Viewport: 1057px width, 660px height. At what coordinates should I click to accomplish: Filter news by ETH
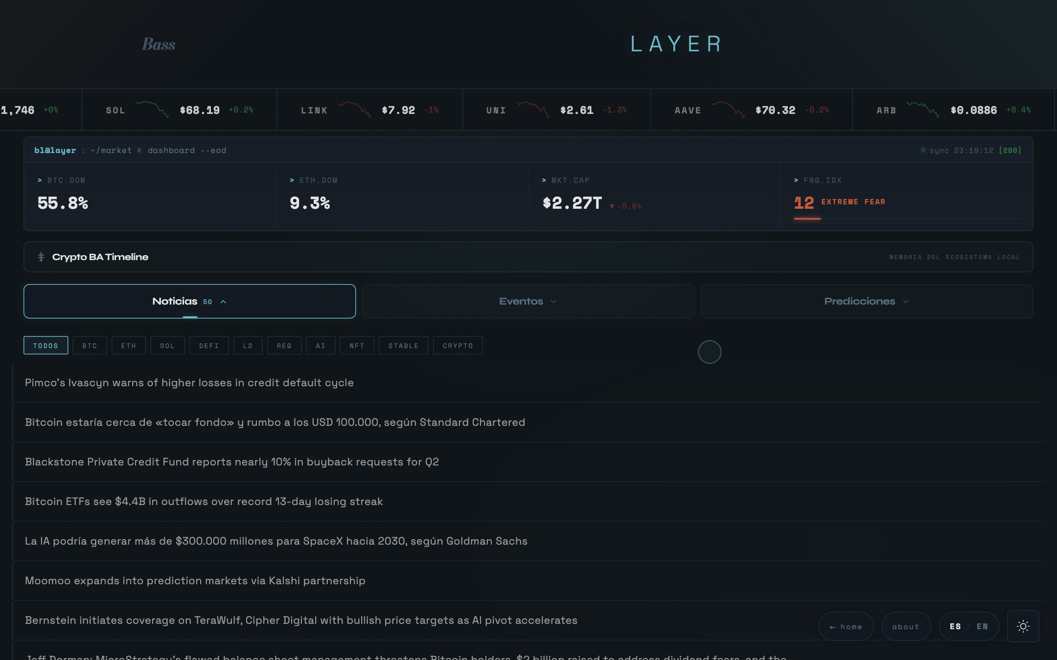[x=129, y=345]
